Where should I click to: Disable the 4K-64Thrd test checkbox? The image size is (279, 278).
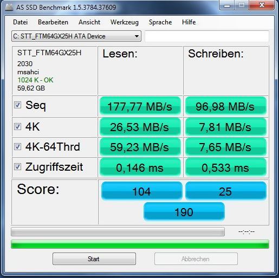(x=17, y=146)
